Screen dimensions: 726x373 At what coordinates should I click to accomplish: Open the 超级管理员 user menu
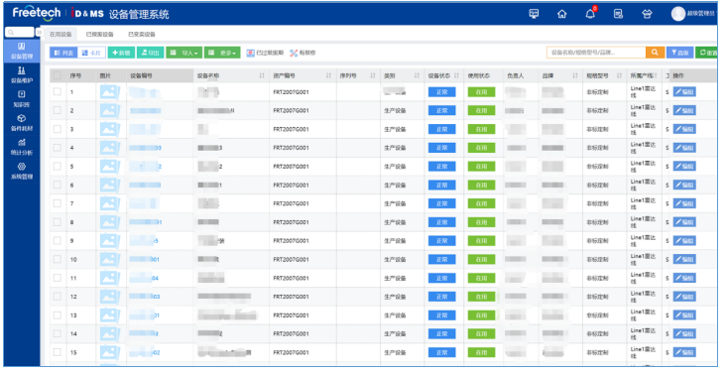pos(700,14)
